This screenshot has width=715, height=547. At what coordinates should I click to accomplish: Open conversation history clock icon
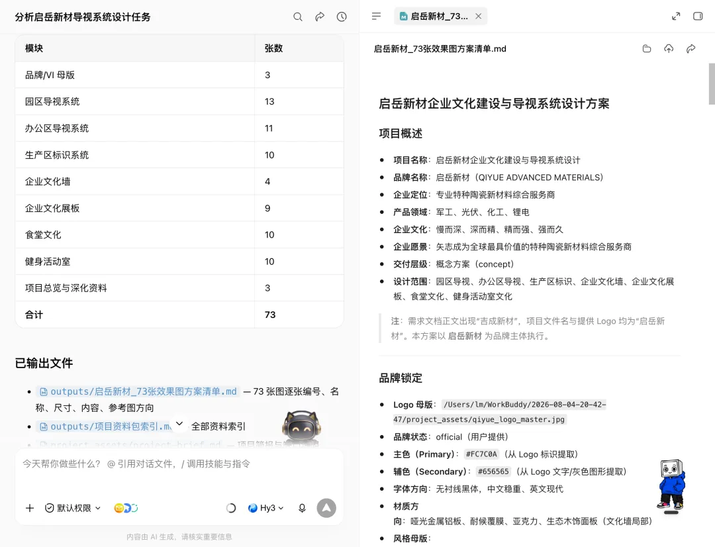pyautogui.click(x=342, y=17)
